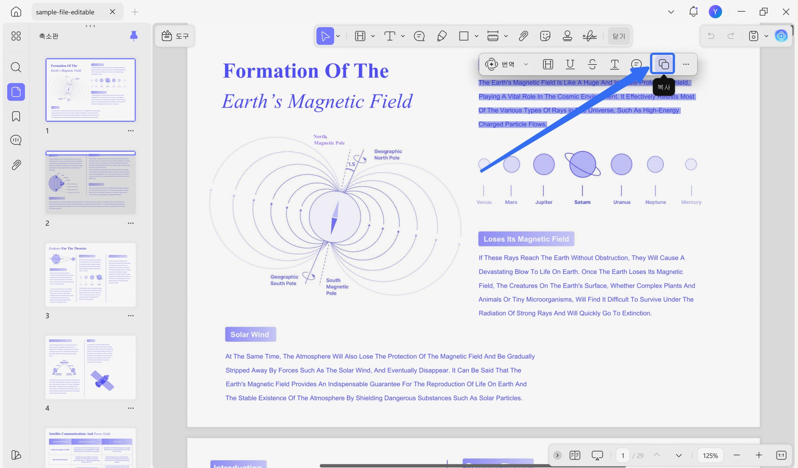
Task: Select the cursor selection tool
Action: pyautogui.click(x=325, y=36)
